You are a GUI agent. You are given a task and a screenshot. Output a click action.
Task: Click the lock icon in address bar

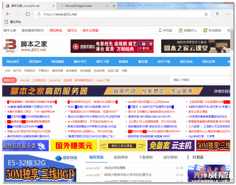[39, 14]
